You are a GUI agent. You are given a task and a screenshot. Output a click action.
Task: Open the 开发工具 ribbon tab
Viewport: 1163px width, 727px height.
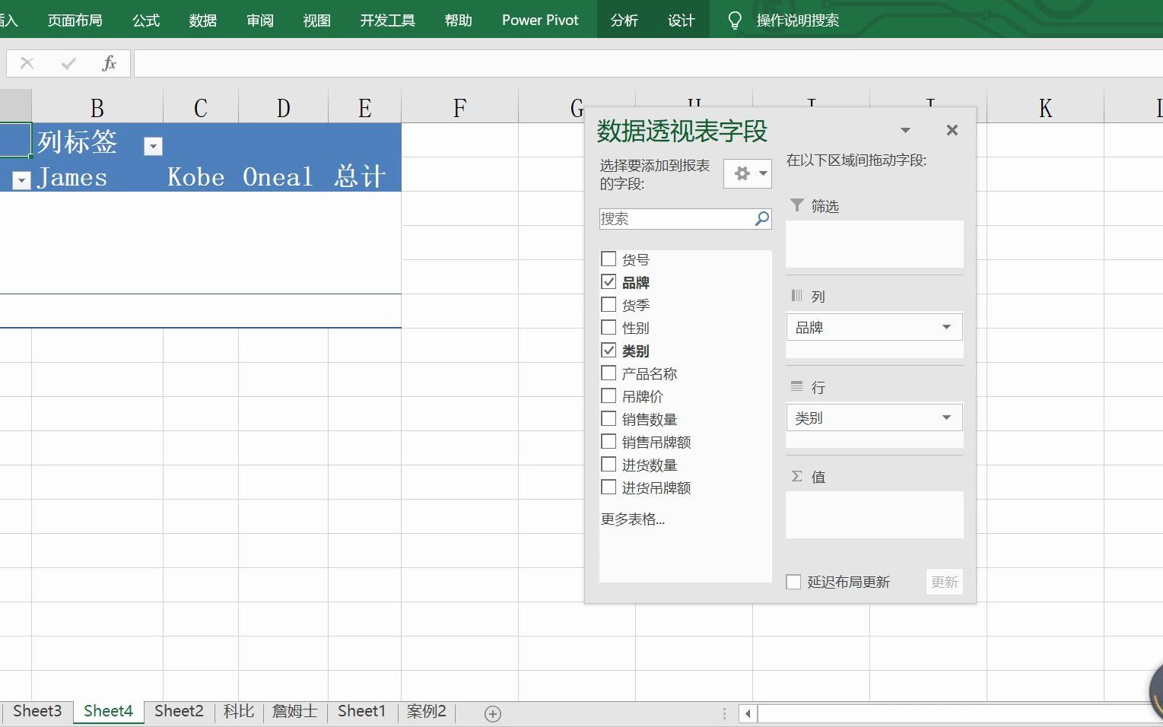pos(388,21)
